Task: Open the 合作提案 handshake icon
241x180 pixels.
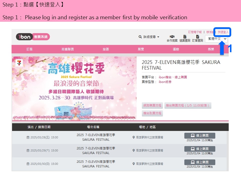Action: point(172,37)
